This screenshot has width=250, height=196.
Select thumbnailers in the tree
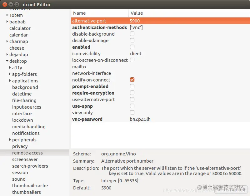(x=27, y=192)
